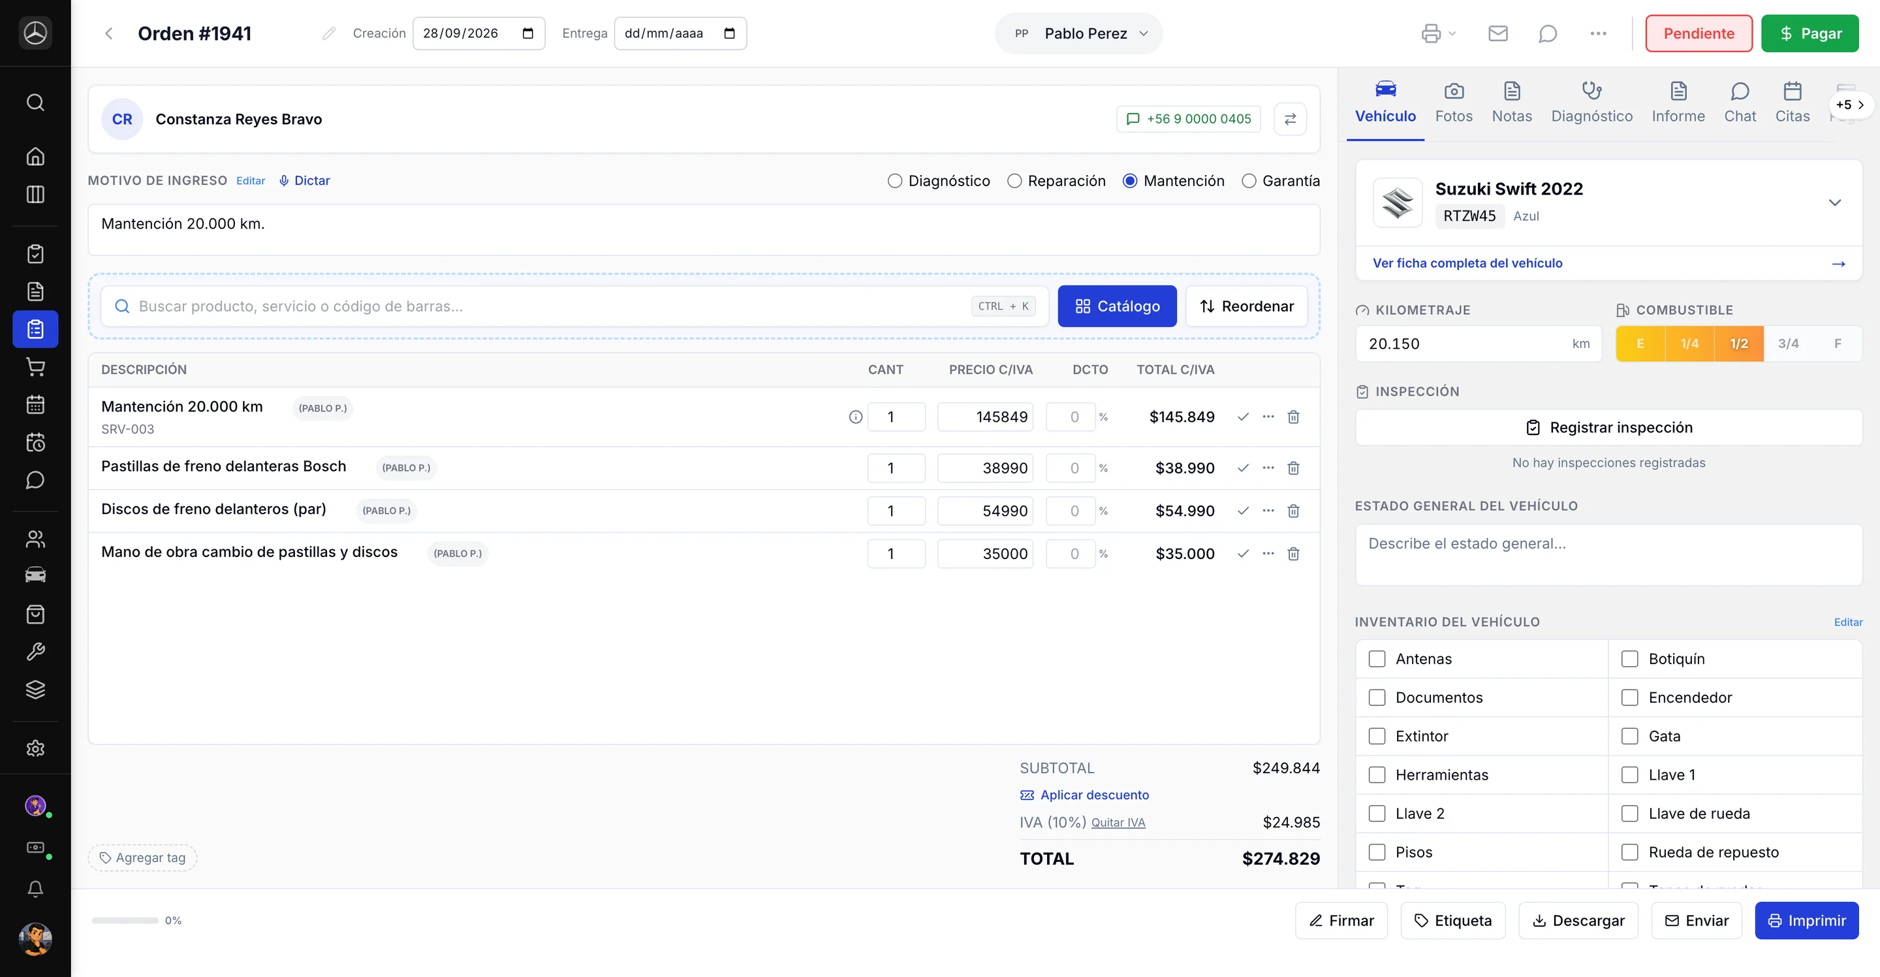
Task: Click the email envelope icon in header
Action: tap(1497, 33)
